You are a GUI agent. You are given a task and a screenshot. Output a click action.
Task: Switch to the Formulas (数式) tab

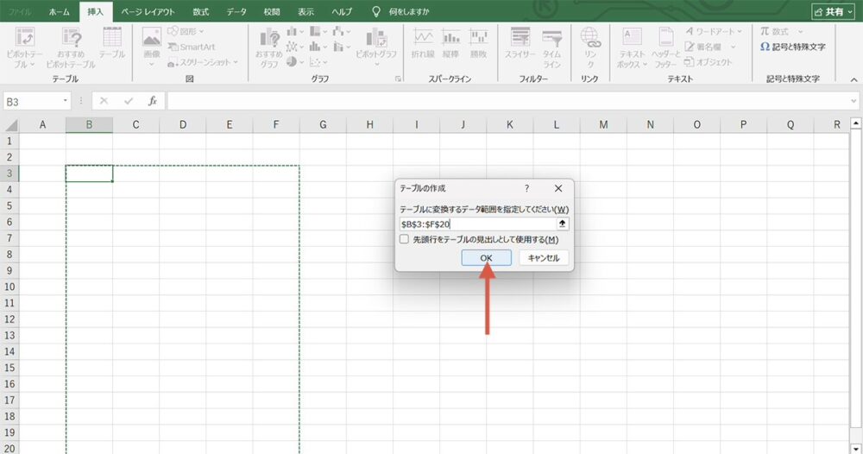[200, 11]
